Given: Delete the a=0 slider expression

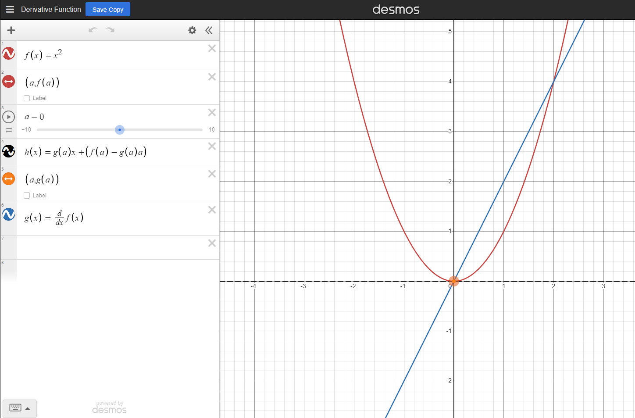Looking at the screenshot, I should click(212, 112).
